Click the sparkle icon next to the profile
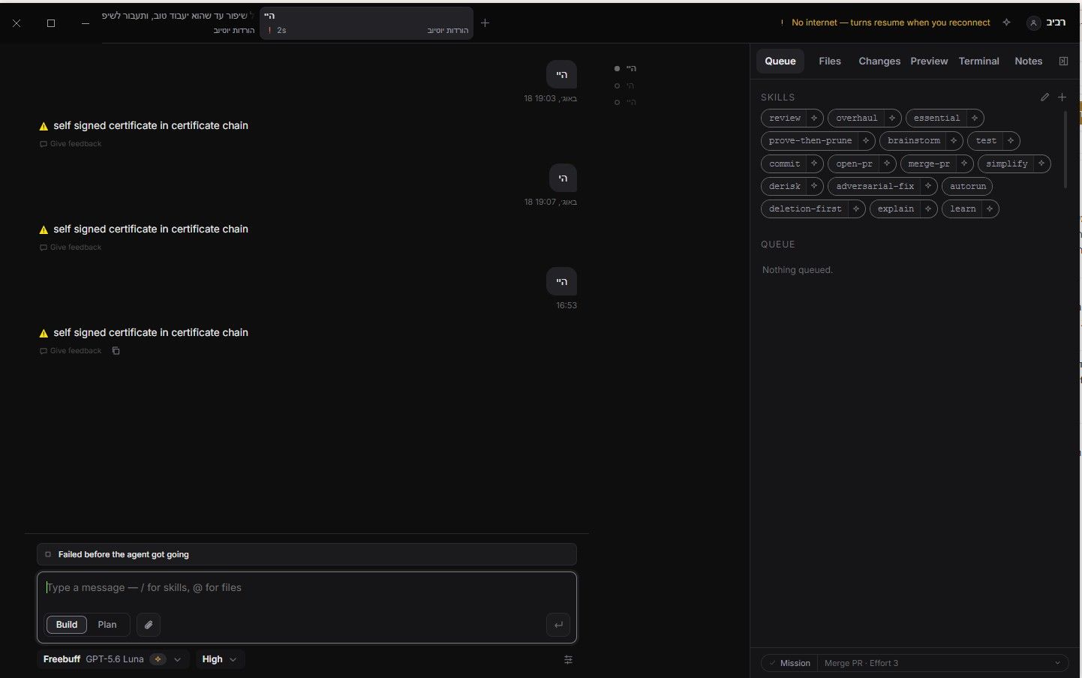 coord(1006,22)
